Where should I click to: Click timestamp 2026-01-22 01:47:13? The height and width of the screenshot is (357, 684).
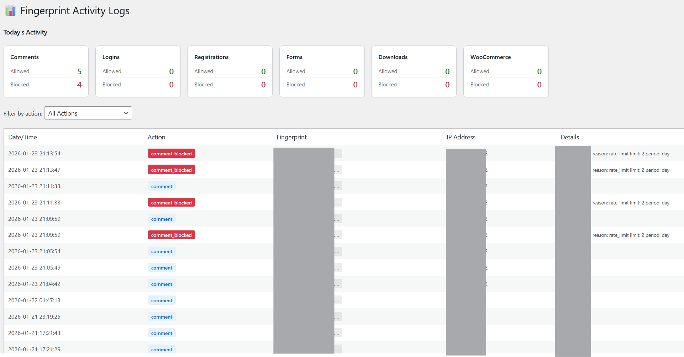[x=35, y=300]
